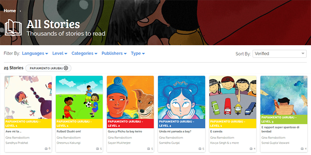Click read count icon on Guru y Pichu card

148,149
